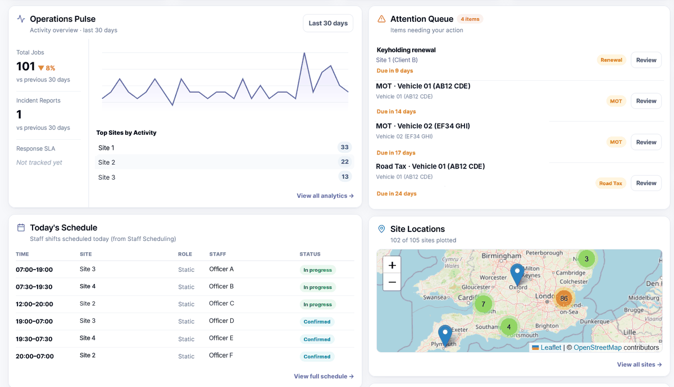Screen dimensions: 674x387
Task: Select Site 1 in Top Sites
Action: click(x=224, y=148)
